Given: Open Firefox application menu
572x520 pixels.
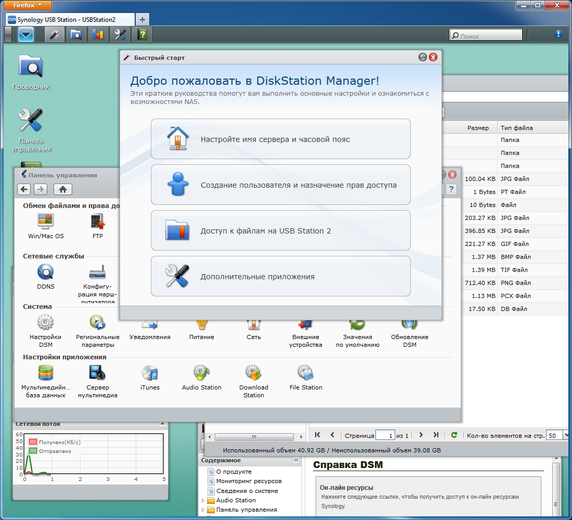Looking at the screenshot, I should coord(28,5).
